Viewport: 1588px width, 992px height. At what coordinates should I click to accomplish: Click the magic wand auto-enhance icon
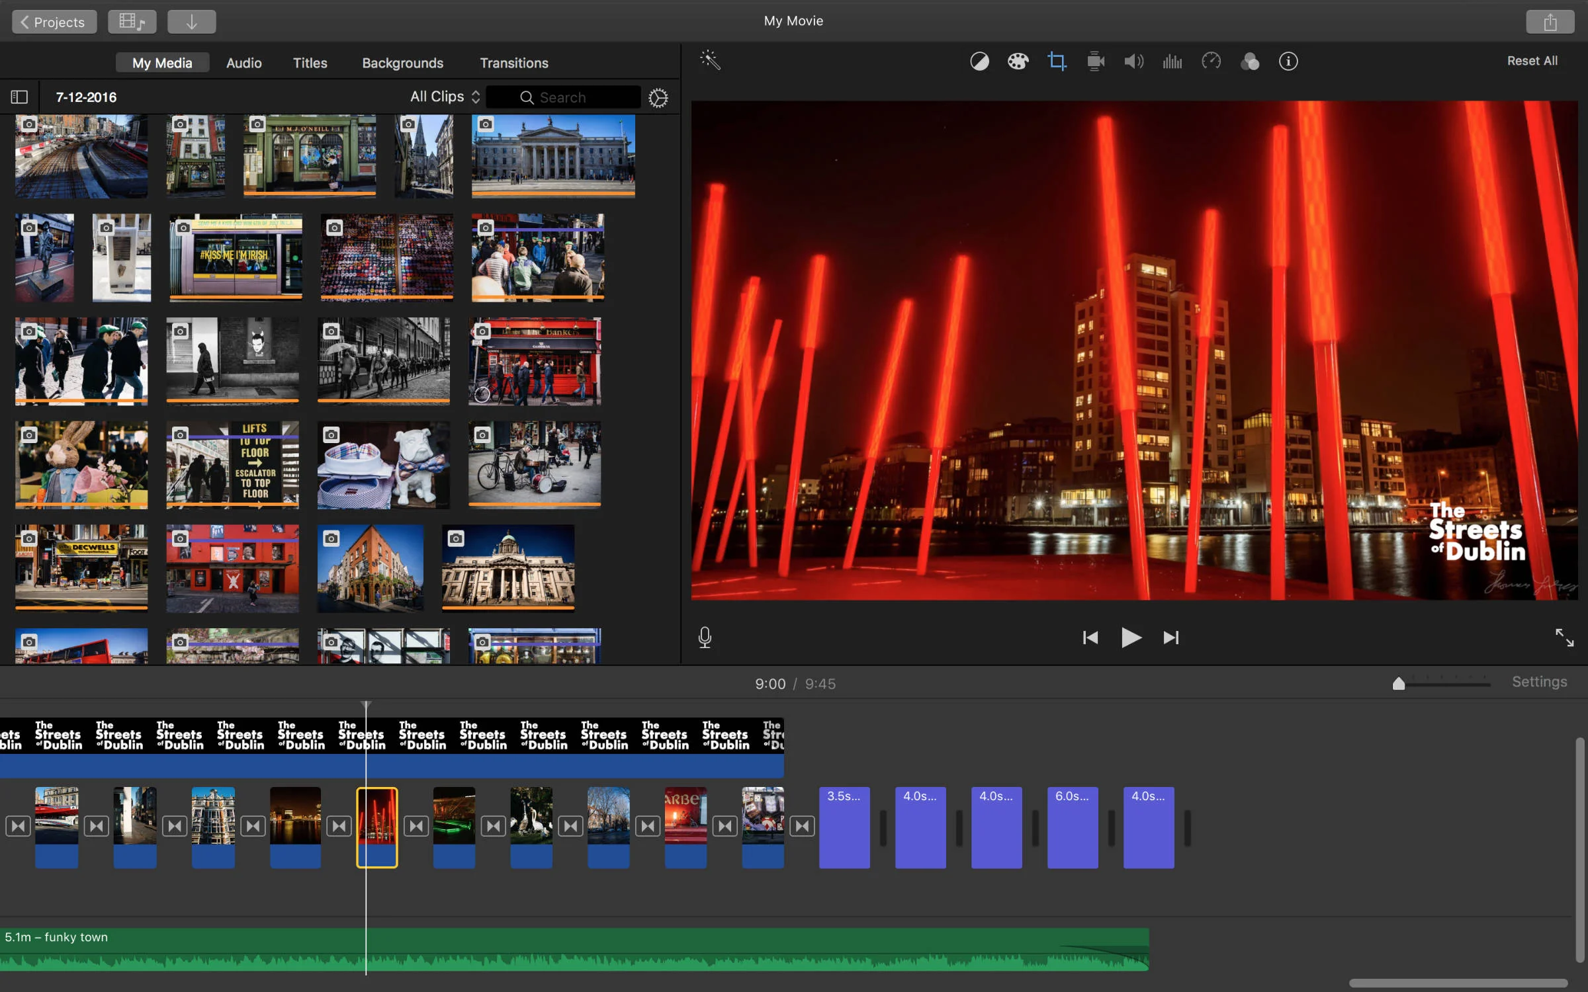tap(710, 61)
